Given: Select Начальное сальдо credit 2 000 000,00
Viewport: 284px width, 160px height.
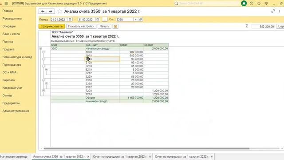Looking at the screenshot, I should tap(156, 48).
